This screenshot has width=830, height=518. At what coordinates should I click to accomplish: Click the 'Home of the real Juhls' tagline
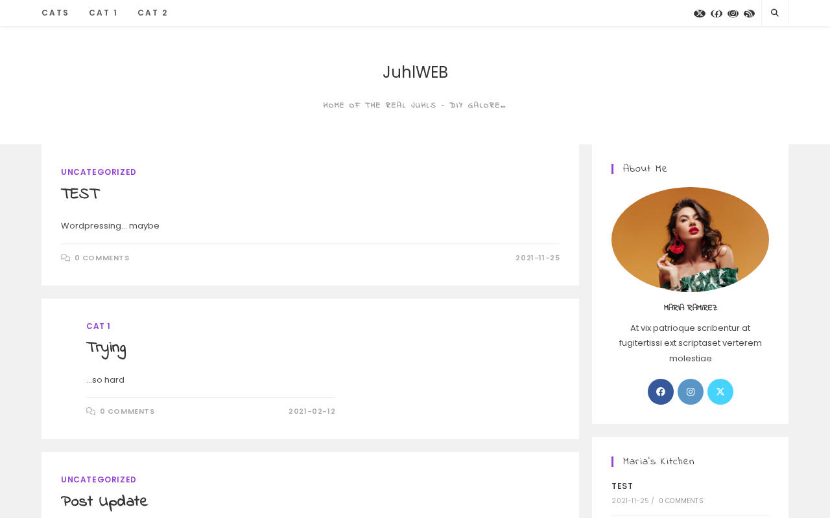(415, 106)
